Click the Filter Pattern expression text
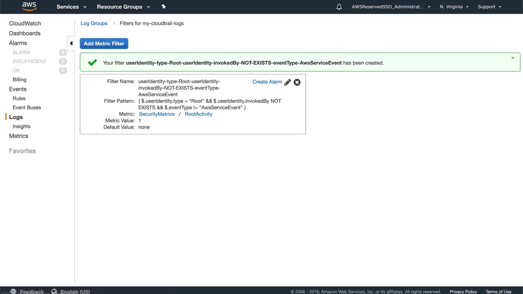Image resolution: width=523 pixels, height=294 pixels. [x=210, y=104]
